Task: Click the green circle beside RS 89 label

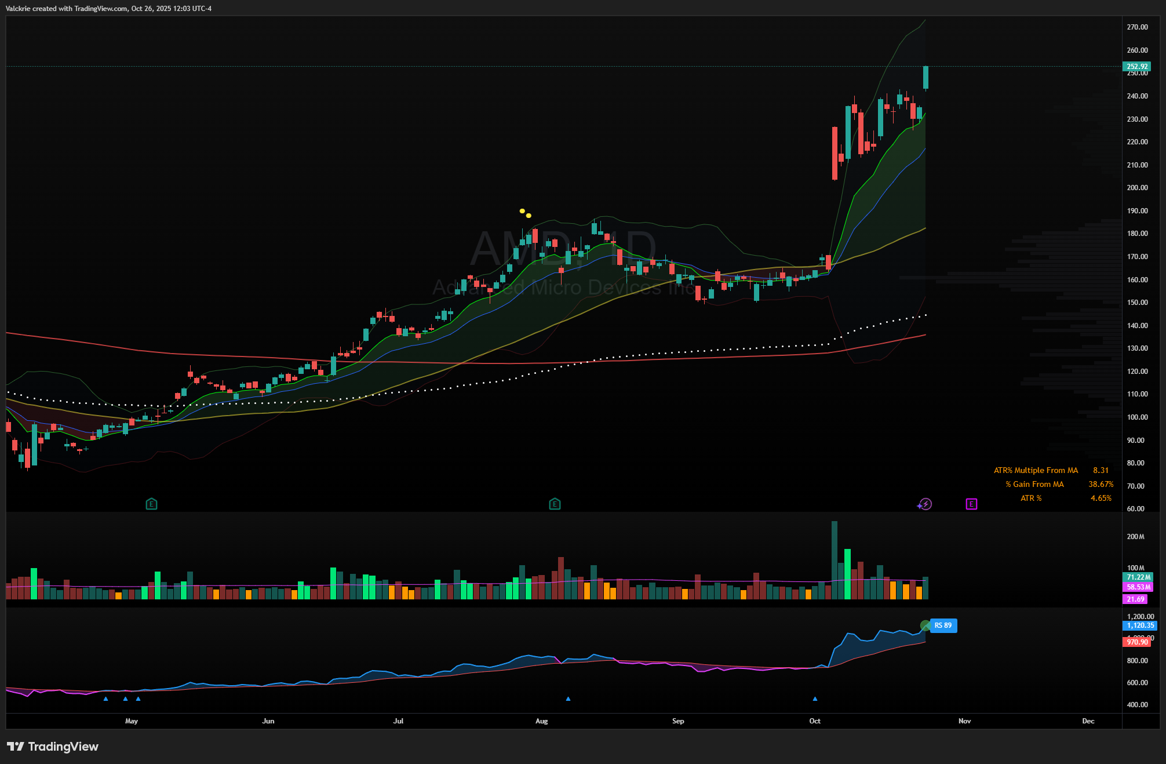Action: [925, 625]
